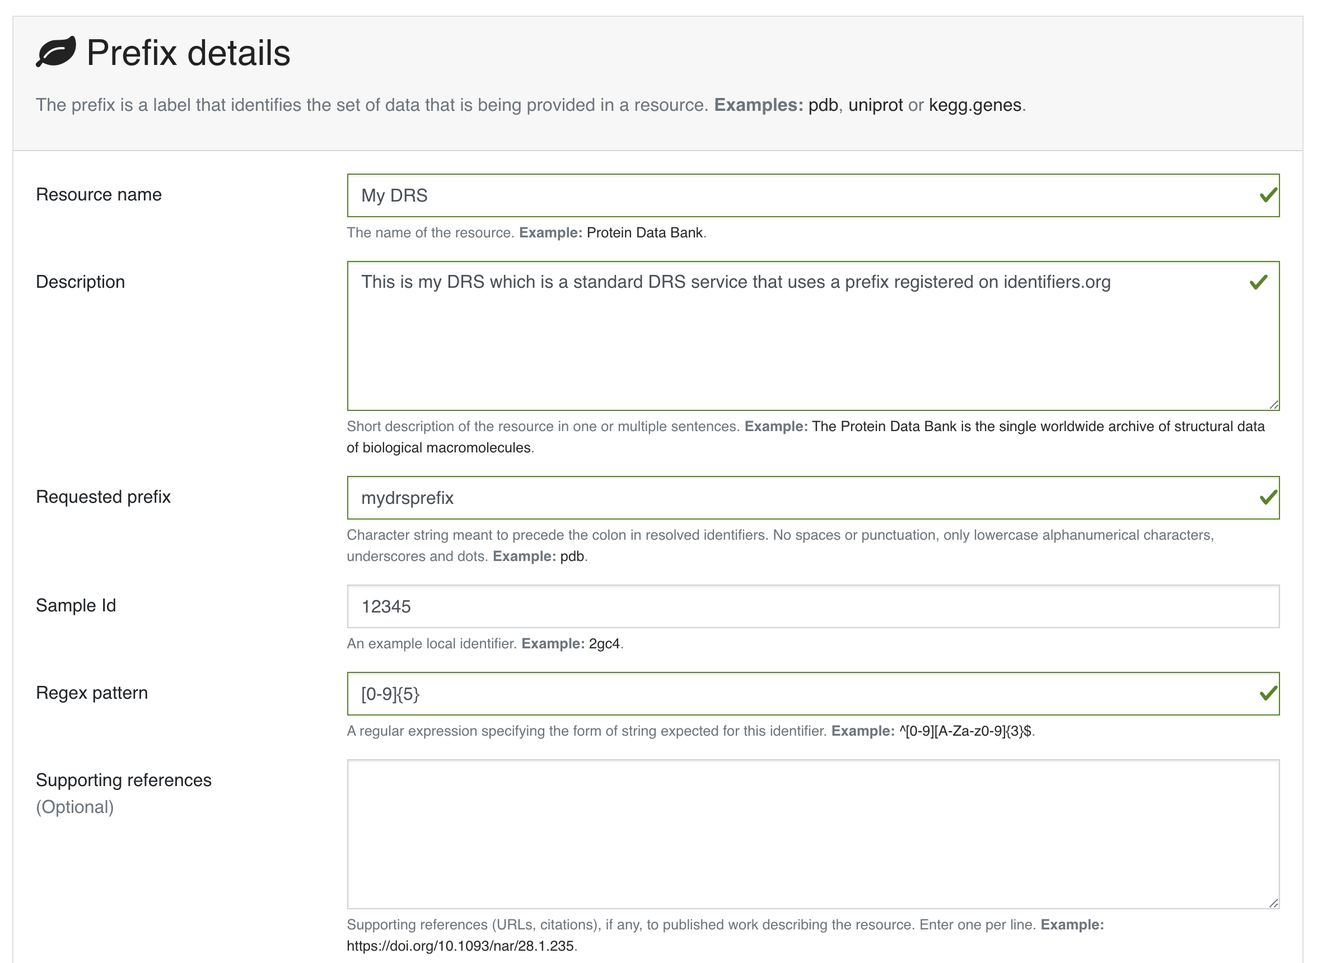Click the green checkmark in Description box
The height and width of the screenshot is (963, 1317).
(x=1258, y=282)
